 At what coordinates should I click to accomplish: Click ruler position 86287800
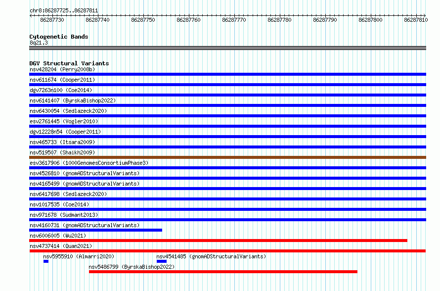[x=370, y=20]
